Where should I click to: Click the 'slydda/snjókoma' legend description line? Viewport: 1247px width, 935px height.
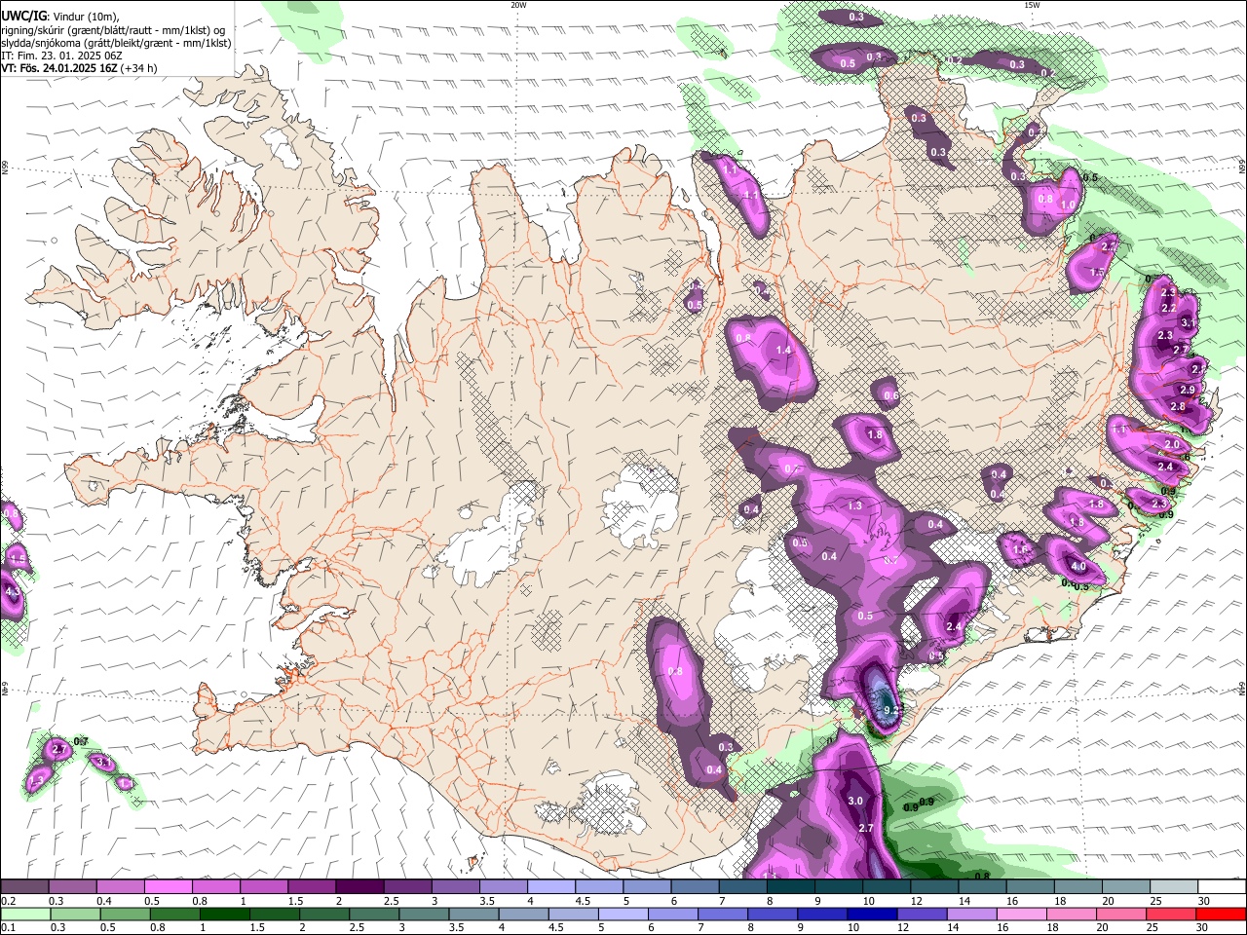tap(116, 43)
